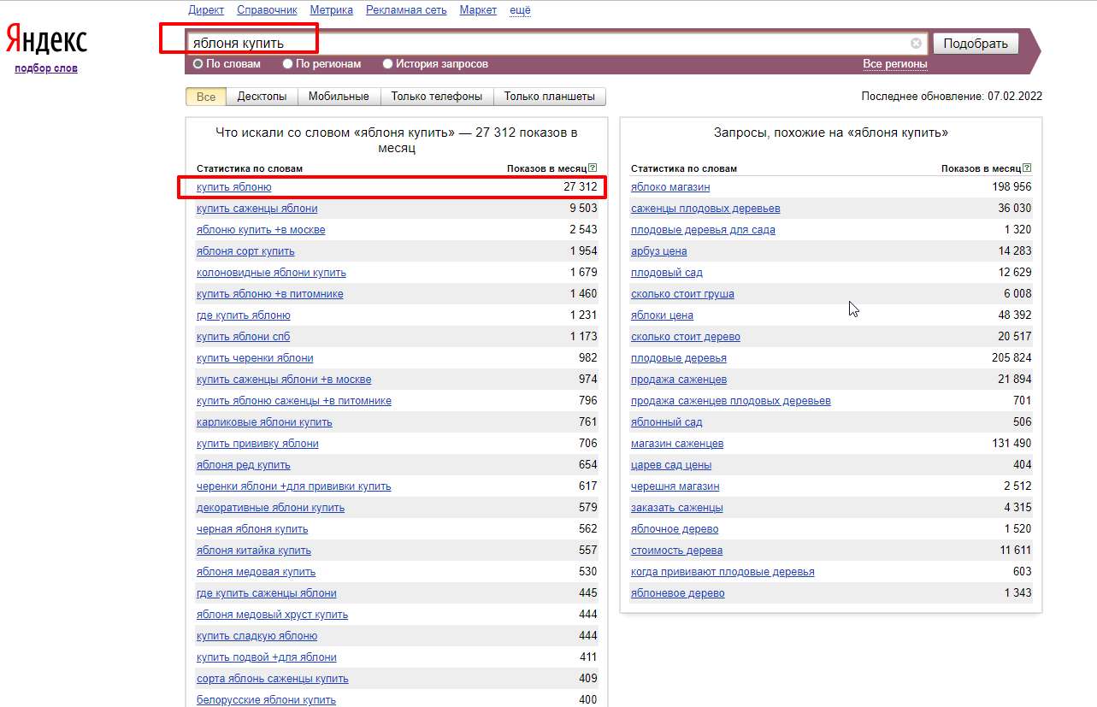The width and height of the screenshot is (1097, 707).
Task: Go to Метрика in the top navigation
Action: (x=332, y=10)
